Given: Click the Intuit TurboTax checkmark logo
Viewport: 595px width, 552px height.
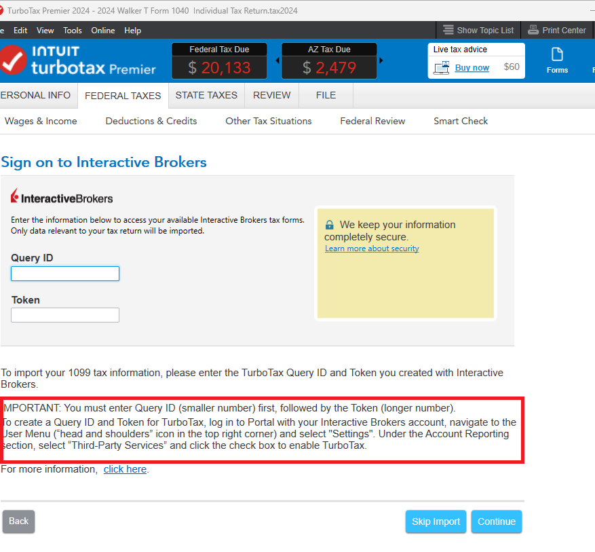Looking at the screenshot, I should pyautogui.click(x=13, y=60).
